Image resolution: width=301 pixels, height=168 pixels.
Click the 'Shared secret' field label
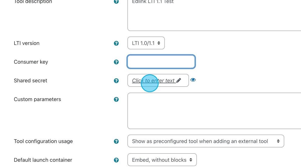click(30, 80)
